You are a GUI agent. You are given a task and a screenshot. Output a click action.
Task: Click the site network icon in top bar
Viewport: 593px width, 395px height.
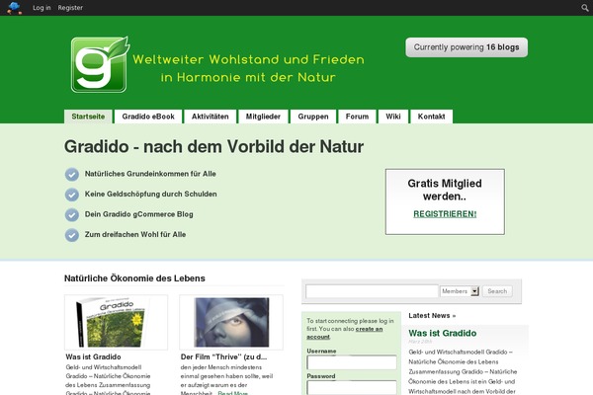pyautogui.click(x=15, y=8)
